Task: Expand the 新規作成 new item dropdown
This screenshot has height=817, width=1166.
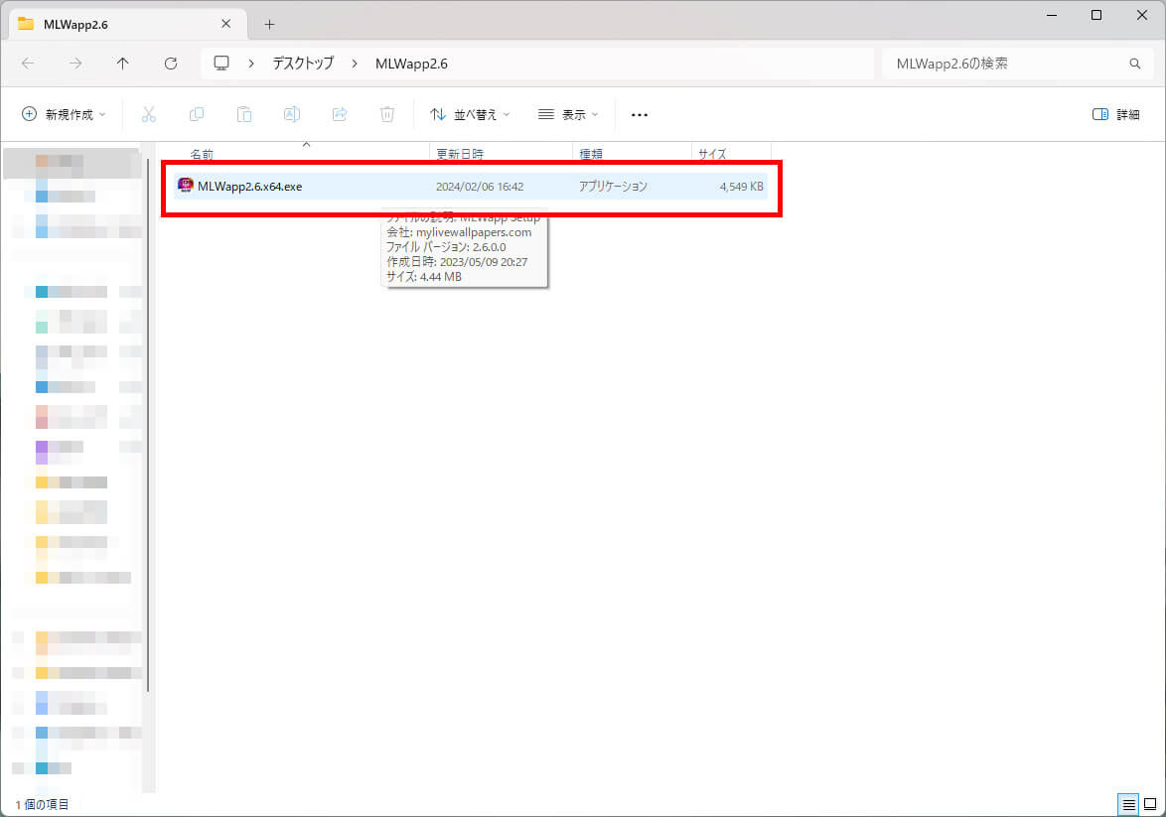Action: (x=63, y=114)
